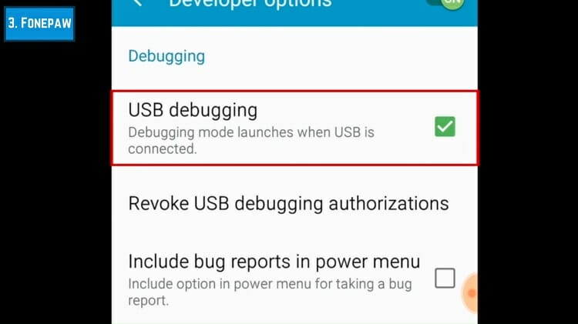Image resolution: width=578 pixels, height=324 pixels.
Task: Tap the ON label on green switch
Action: (452, 2)
